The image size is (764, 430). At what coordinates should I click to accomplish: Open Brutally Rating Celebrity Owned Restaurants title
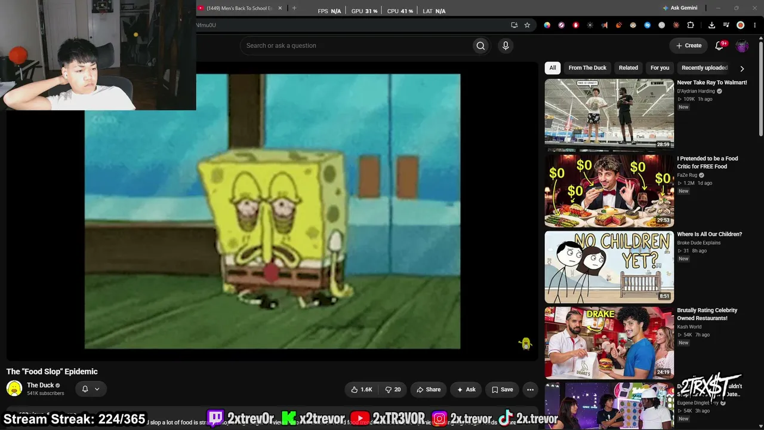(707, 314)
